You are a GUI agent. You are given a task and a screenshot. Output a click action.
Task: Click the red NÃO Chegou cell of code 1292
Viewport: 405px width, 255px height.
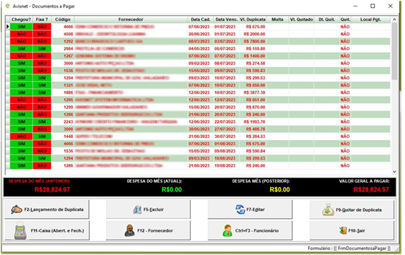click(x=21, y=41)
